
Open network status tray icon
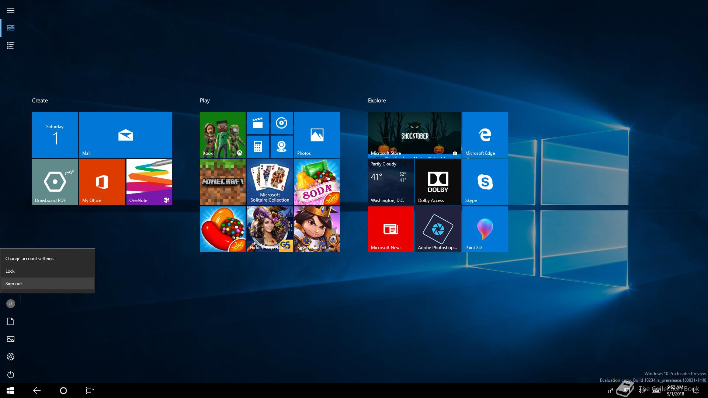626,391
